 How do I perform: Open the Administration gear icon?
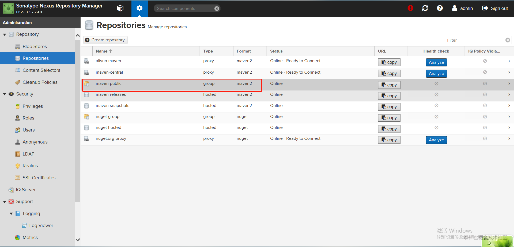pyautogui.click(x=139, y=8)
